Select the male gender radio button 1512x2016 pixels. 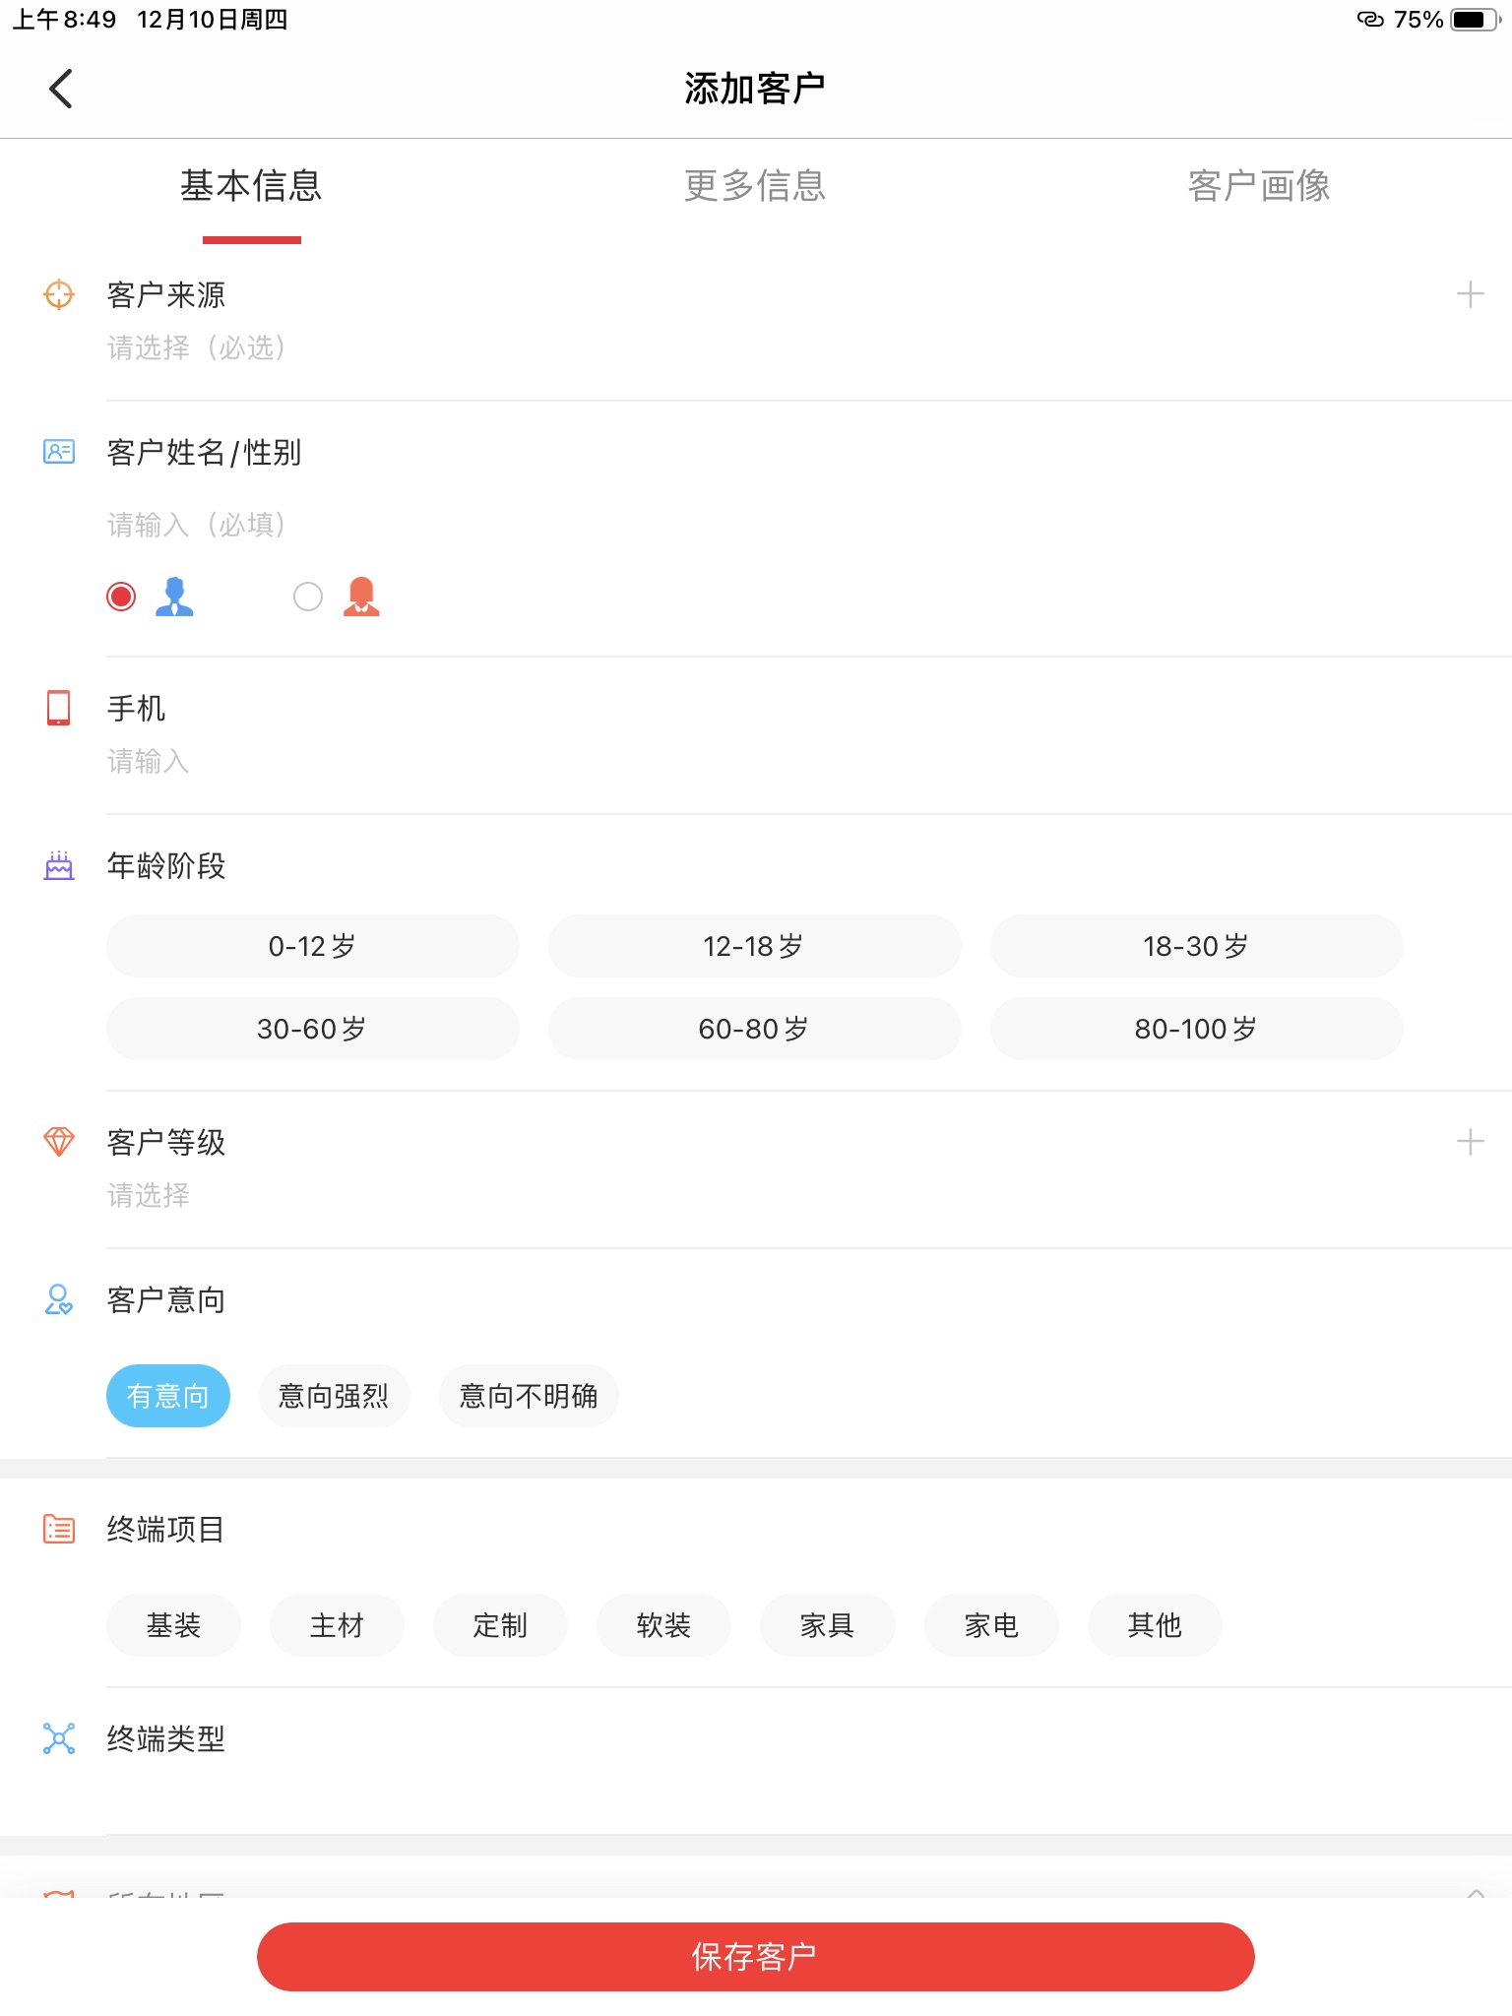coord(121,597)
